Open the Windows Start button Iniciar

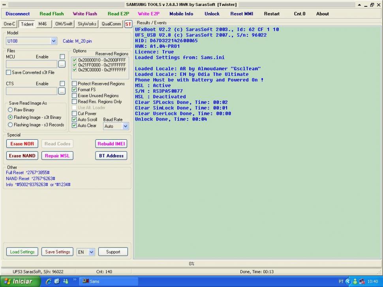click(20, 281)
